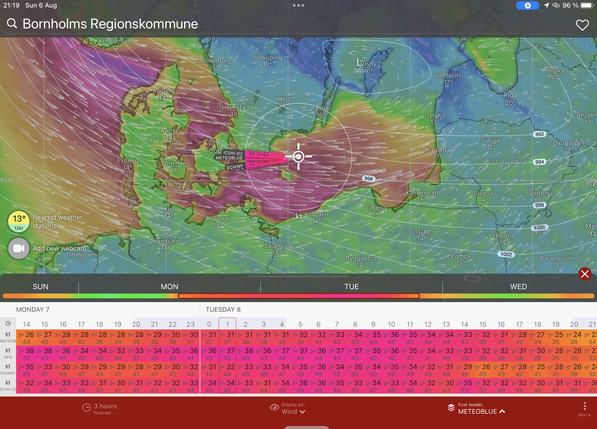Click the map crosshair target marker

point(298,156)
